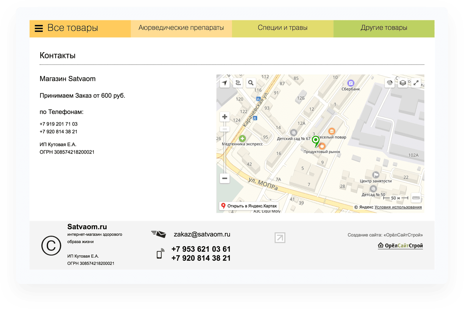Click the Детский сад № 67 map icon
464x309 pixels.
tap(294, 133)
